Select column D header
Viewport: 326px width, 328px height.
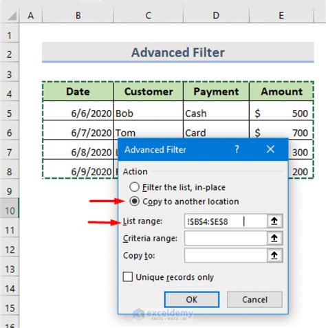click(216, 16)
